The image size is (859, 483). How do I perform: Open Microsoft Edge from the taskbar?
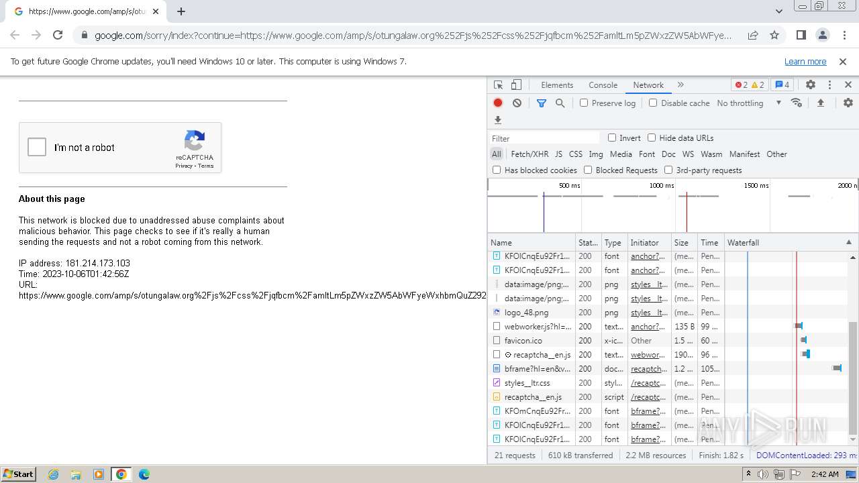click(x=144, y=474)
